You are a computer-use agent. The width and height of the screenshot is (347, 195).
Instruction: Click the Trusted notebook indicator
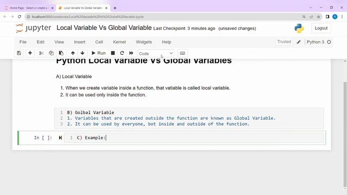pyautogui.click(x=284, y=42)
